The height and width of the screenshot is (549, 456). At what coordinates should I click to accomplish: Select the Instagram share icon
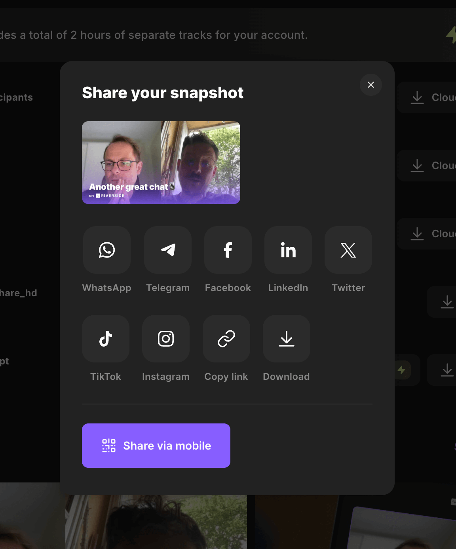(x=166, y=339)
